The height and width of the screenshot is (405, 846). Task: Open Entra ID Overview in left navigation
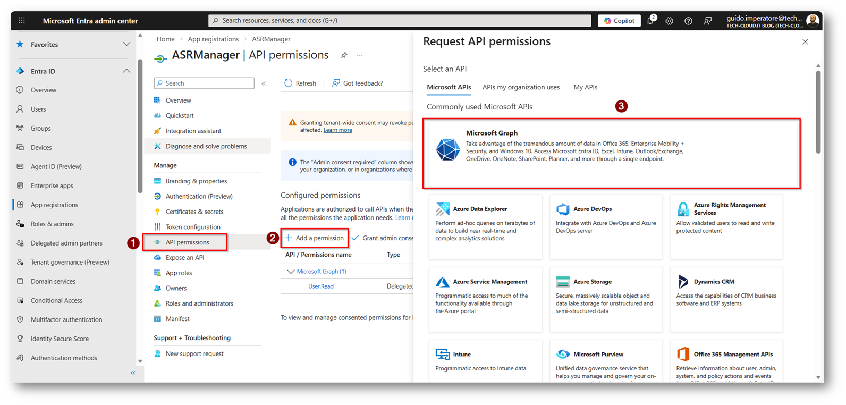click(x=43, y=90)
